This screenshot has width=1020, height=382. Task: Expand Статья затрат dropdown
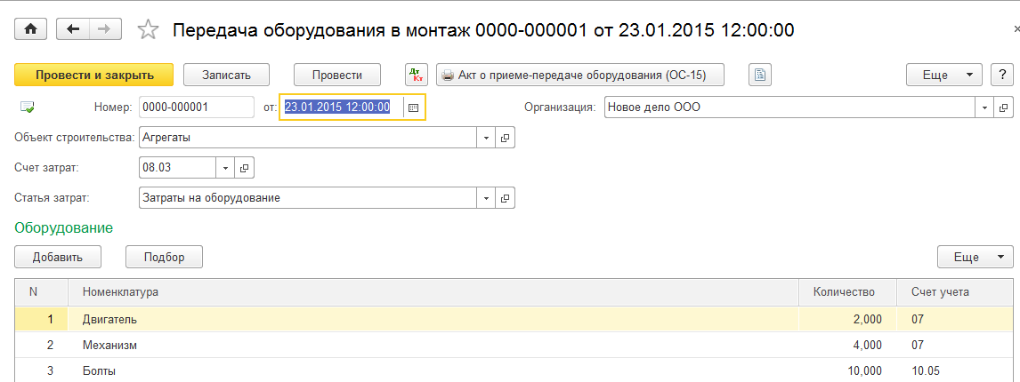(x=487, y=198)
